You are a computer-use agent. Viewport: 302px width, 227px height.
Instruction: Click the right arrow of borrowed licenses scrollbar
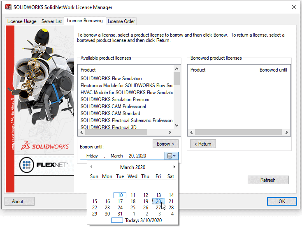[287, 132]
